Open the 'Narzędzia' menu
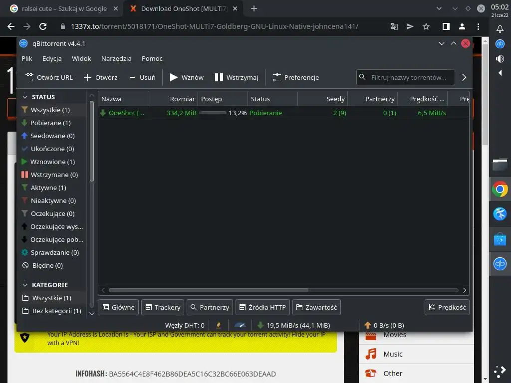511x383 pixels. pos(116,59)
